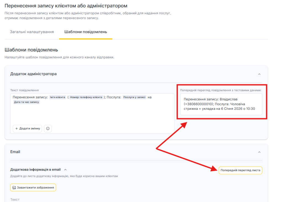The width and height of the screenshot is (283, 202).
Task: Click the Завантажити зображення button
Action: point(33,188)
